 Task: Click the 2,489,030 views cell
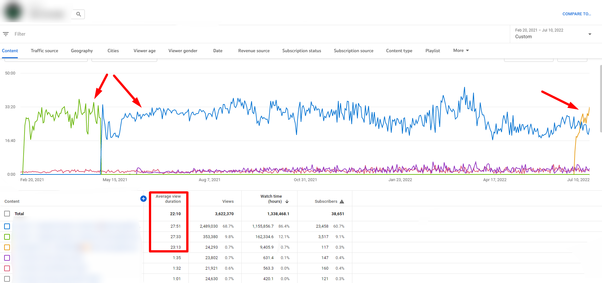209,226
